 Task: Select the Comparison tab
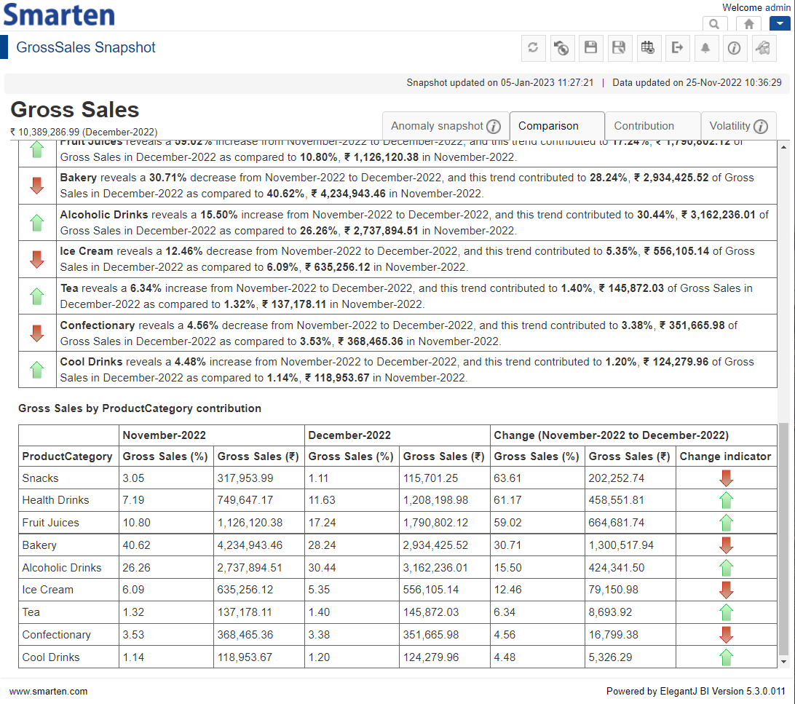(557, 126)
